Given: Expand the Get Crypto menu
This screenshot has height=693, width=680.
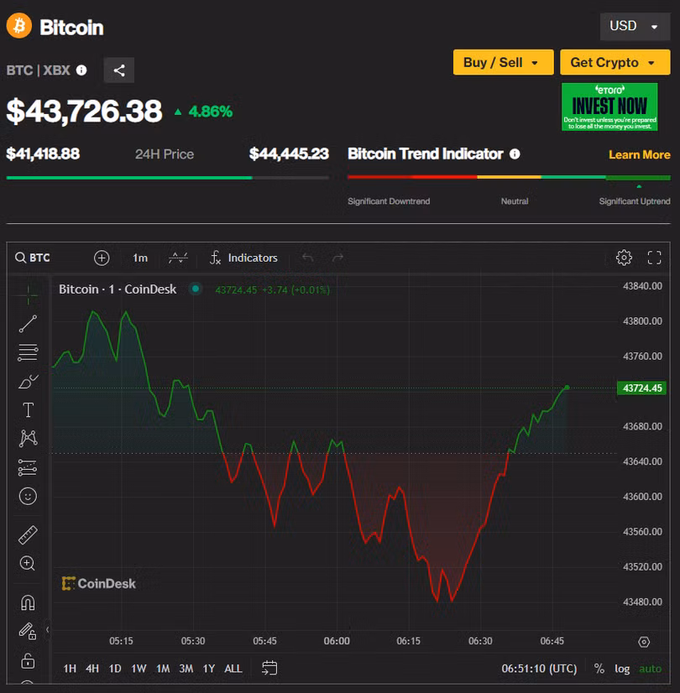Looking at the screenshot, I should [615, 63].
